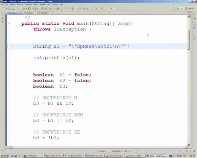
Task: Open GoToMeeting from the taskbar
Action: click(x=33, y=155)
